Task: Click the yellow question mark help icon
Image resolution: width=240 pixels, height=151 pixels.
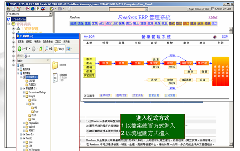Action: pyautogui.click(x=38, y=9)
